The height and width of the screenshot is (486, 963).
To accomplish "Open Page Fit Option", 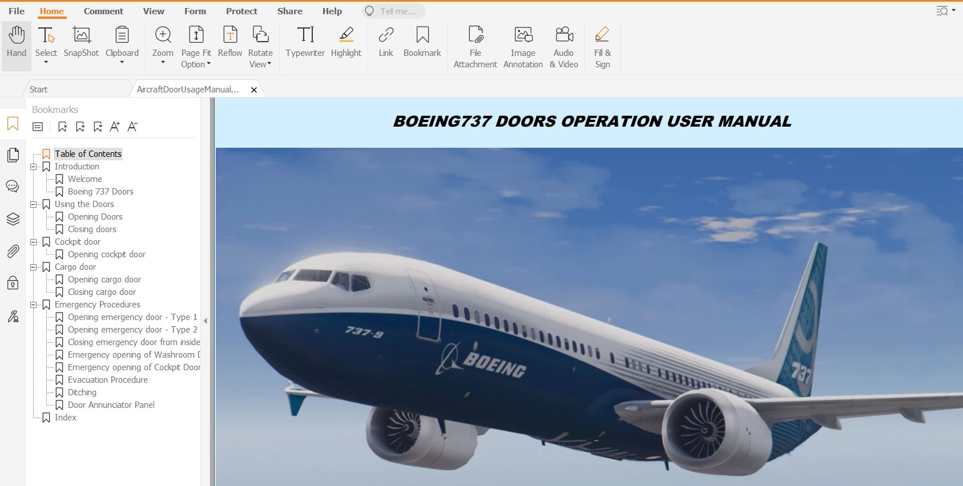I will 196,47.
